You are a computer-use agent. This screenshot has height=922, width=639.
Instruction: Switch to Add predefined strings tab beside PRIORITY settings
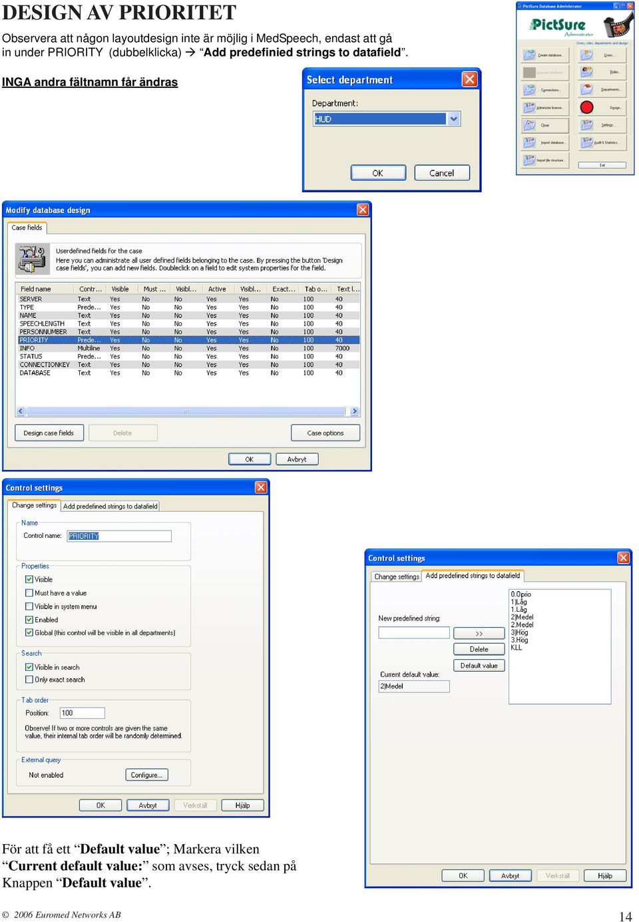(110, 507)
